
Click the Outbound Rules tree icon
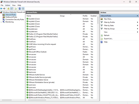click(4, 17)
